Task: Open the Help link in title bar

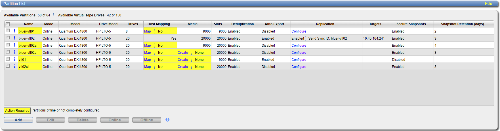Action: [488, 4]
